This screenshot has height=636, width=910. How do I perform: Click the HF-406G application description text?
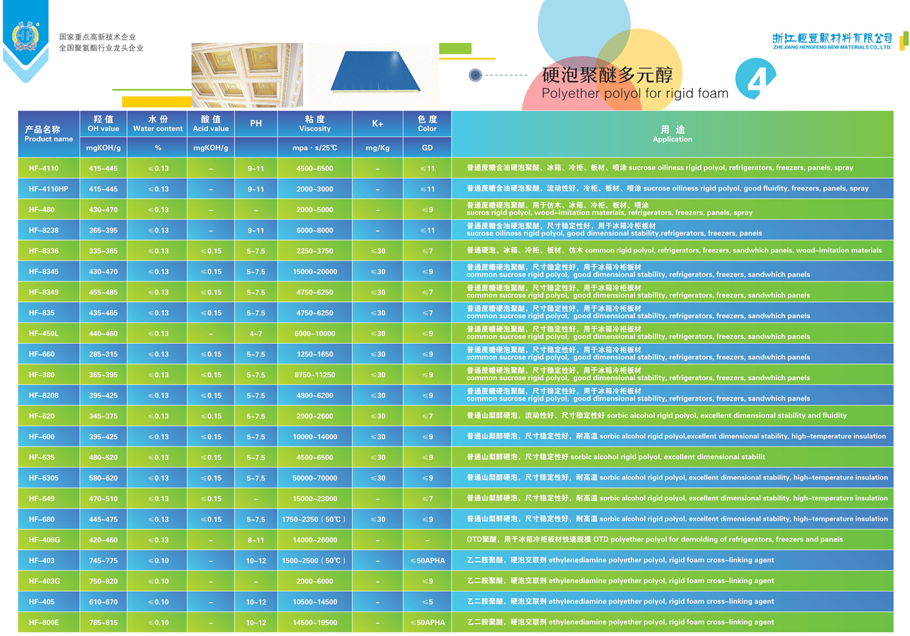click(x=654, y=539)
